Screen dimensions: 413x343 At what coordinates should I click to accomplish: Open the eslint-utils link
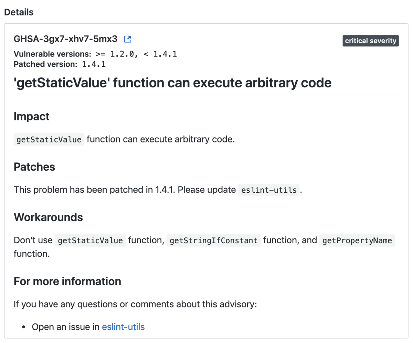[123, 326]
